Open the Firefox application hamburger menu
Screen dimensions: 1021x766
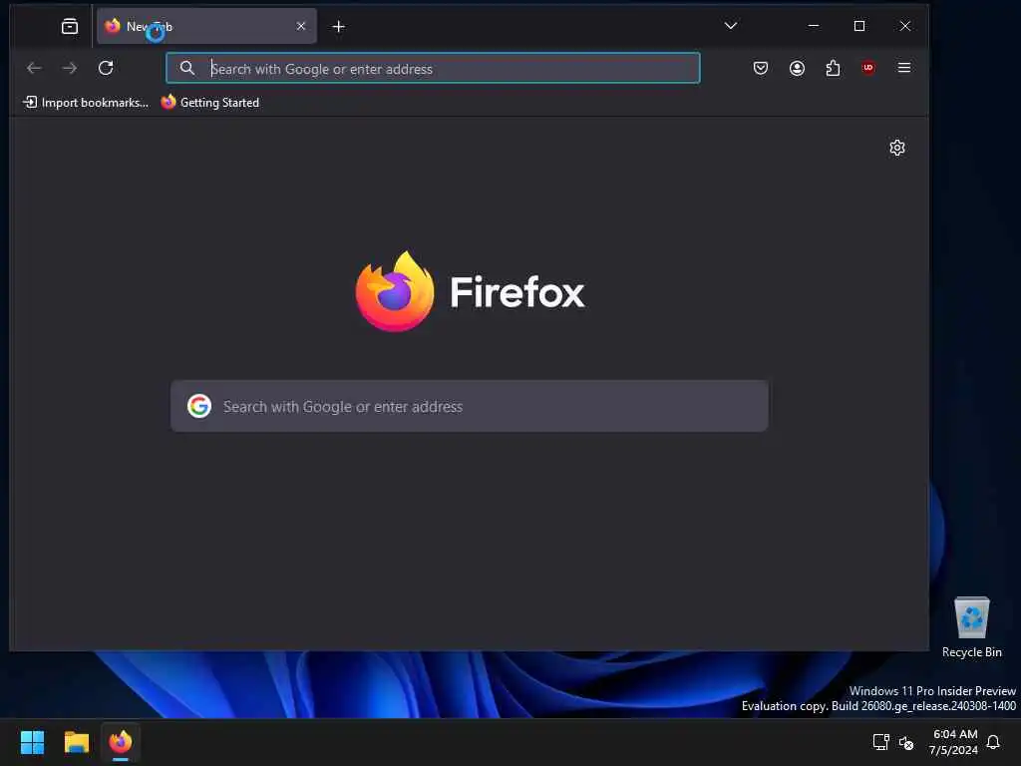click(x=903, y=68)
